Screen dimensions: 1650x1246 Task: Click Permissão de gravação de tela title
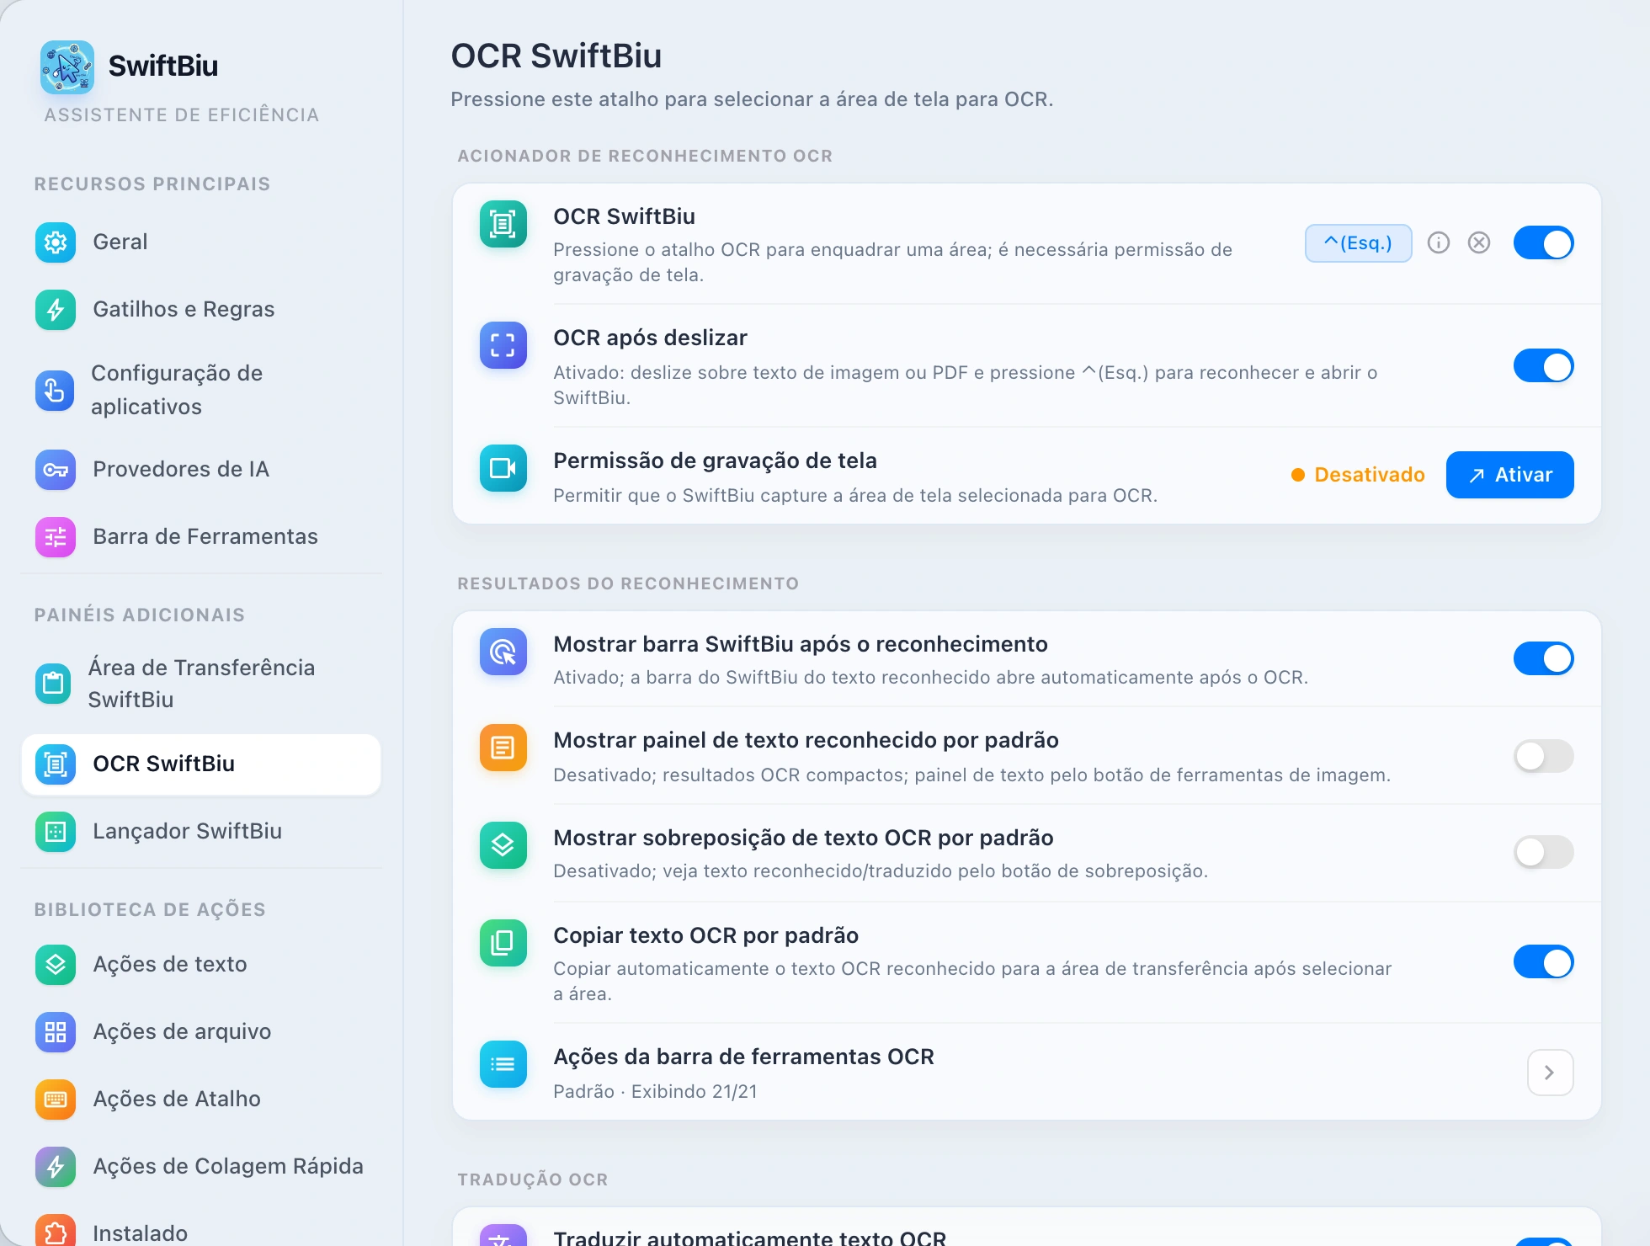(715, 461)
